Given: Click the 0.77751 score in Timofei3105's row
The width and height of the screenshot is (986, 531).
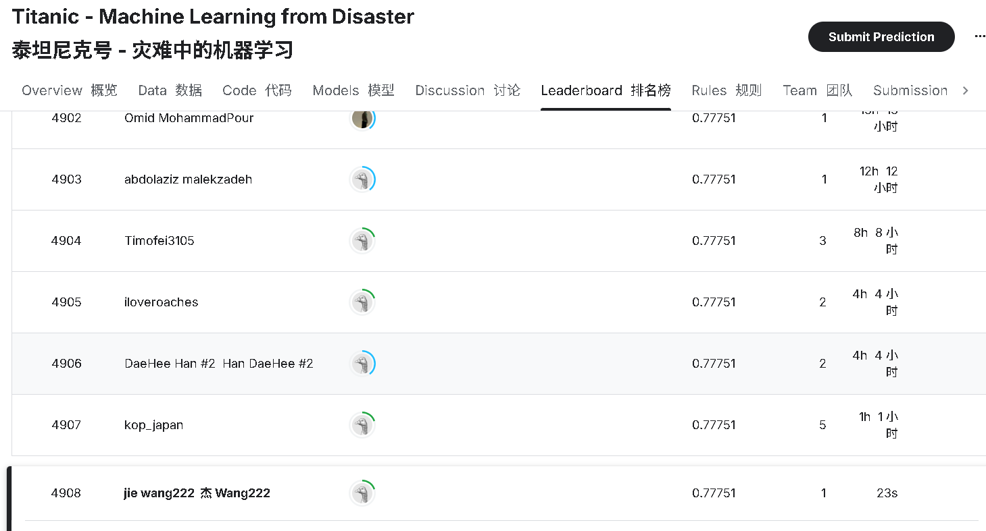Looking at the screenshot, I should [x=714, y=241].
